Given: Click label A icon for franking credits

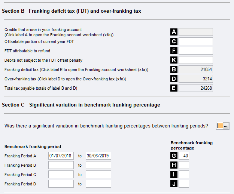Looking at the screenshot, I should (x=174, y=32).
